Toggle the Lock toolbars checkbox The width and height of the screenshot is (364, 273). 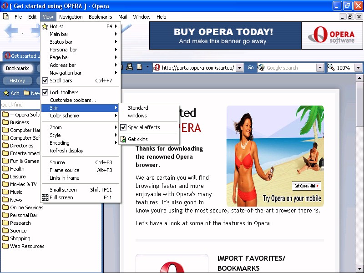click(x=45, y=92)
